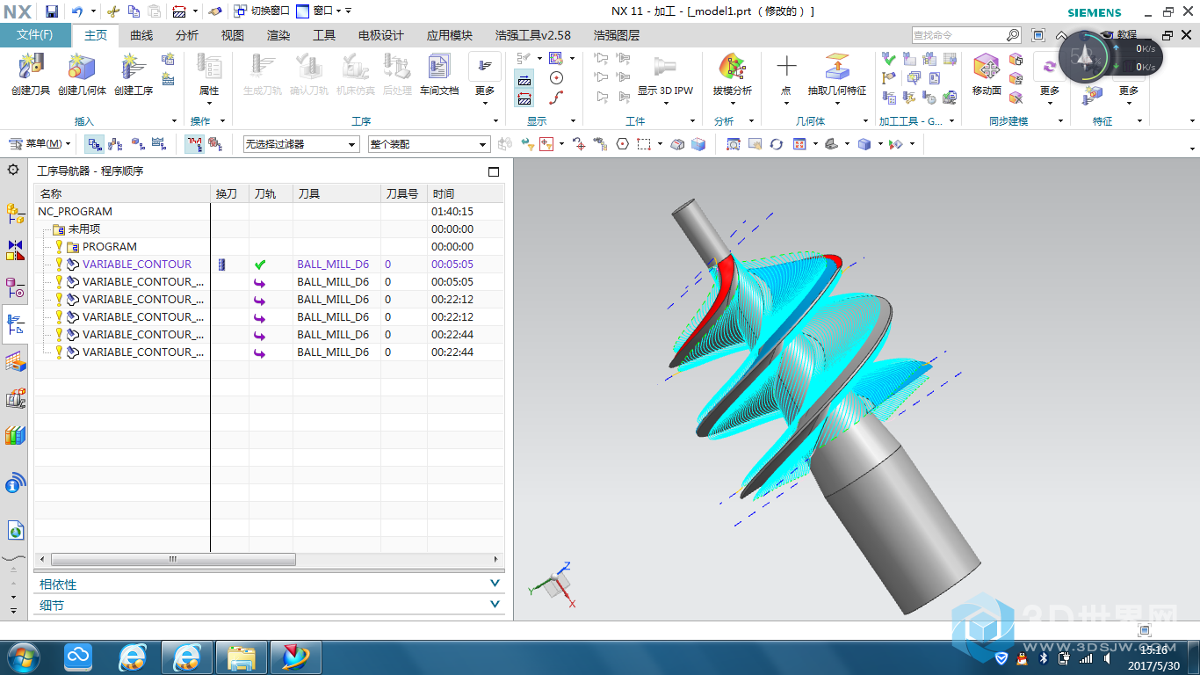Open Internet Explorer from taskbar
This screenshot has height=675, width=1200.
coord(133,657)
